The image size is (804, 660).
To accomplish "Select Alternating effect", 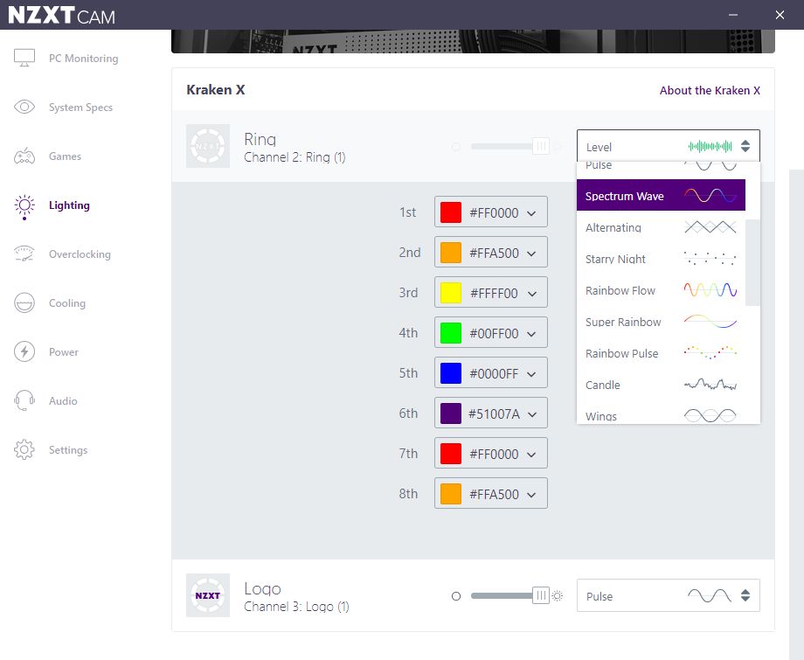I will [661, 226].
